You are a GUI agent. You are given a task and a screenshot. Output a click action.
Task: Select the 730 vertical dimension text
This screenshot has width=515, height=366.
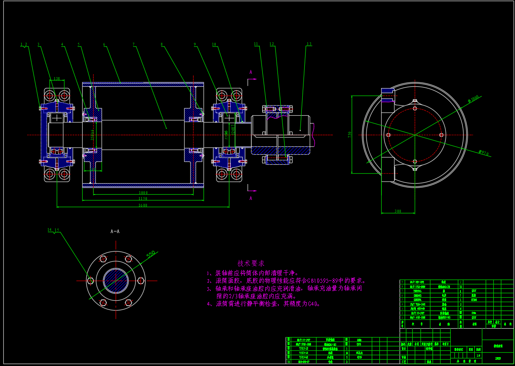click(349, 134)
